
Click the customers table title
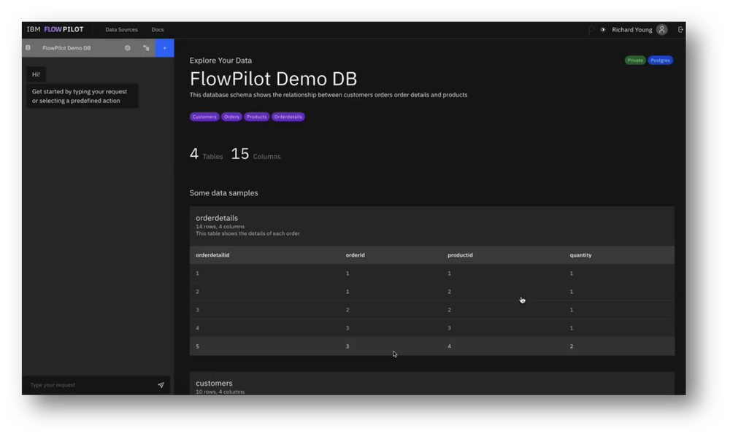[x=214, y=383]
